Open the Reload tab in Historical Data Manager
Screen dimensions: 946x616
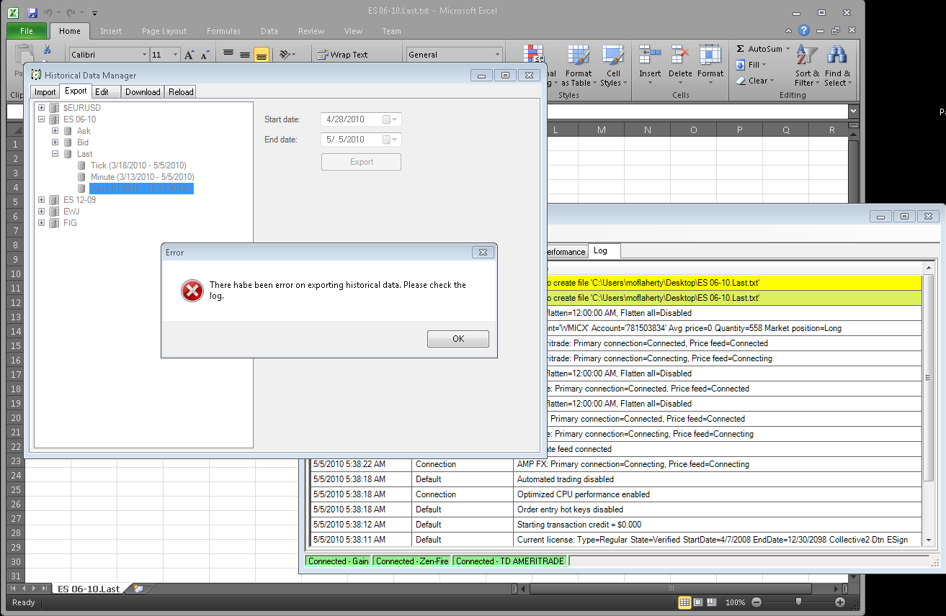pos(181,92)
